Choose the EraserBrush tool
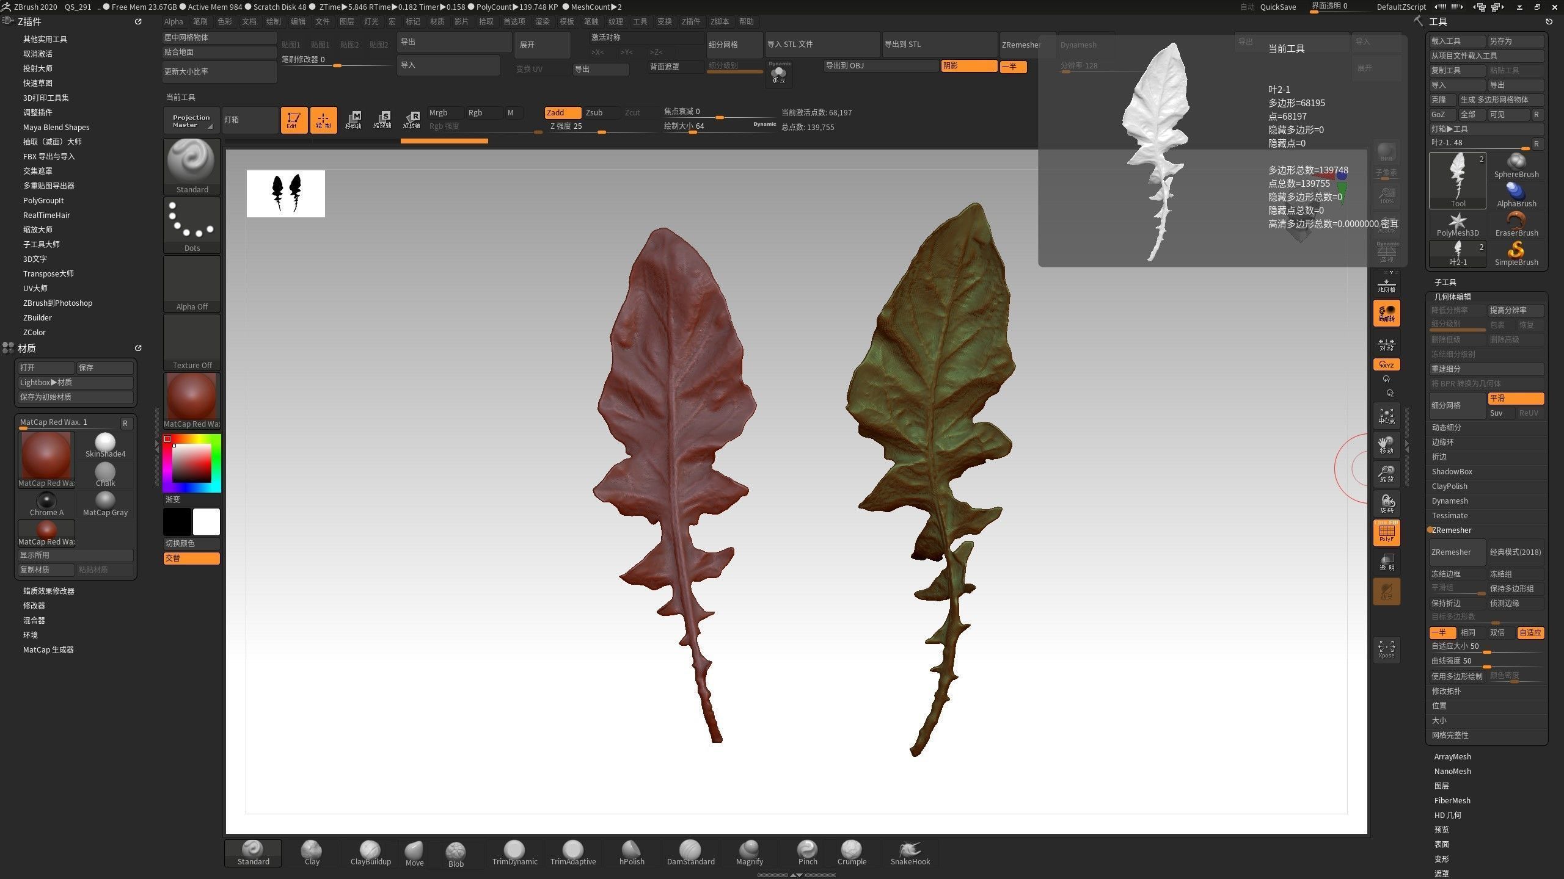Image resolution: width=1564 pixels, height=879 pixels. click(1516, 225)
